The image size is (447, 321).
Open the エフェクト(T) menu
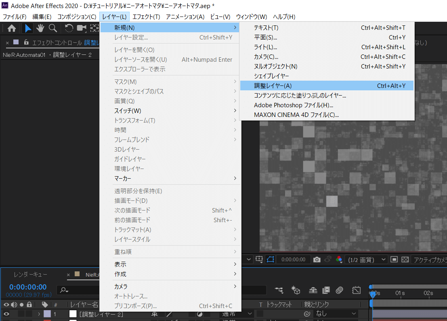tap(146, 17)
